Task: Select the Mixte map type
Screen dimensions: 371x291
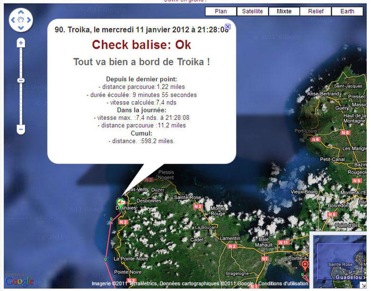Action: point(284,11)
